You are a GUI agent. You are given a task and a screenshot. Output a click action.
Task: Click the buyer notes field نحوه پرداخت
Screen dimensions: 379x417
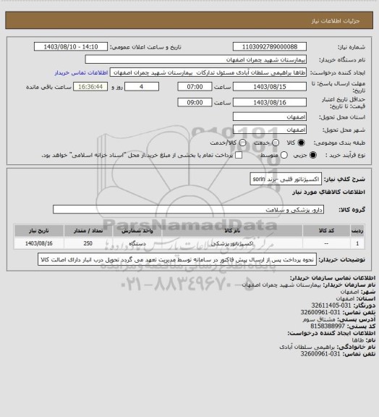(x=177, y=259)
